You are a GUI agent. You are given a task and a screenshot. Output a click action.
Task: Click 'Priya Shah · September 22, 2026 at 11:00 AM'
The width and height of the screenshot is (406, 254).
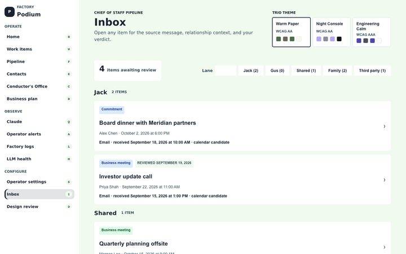click(x=139, y=187)
